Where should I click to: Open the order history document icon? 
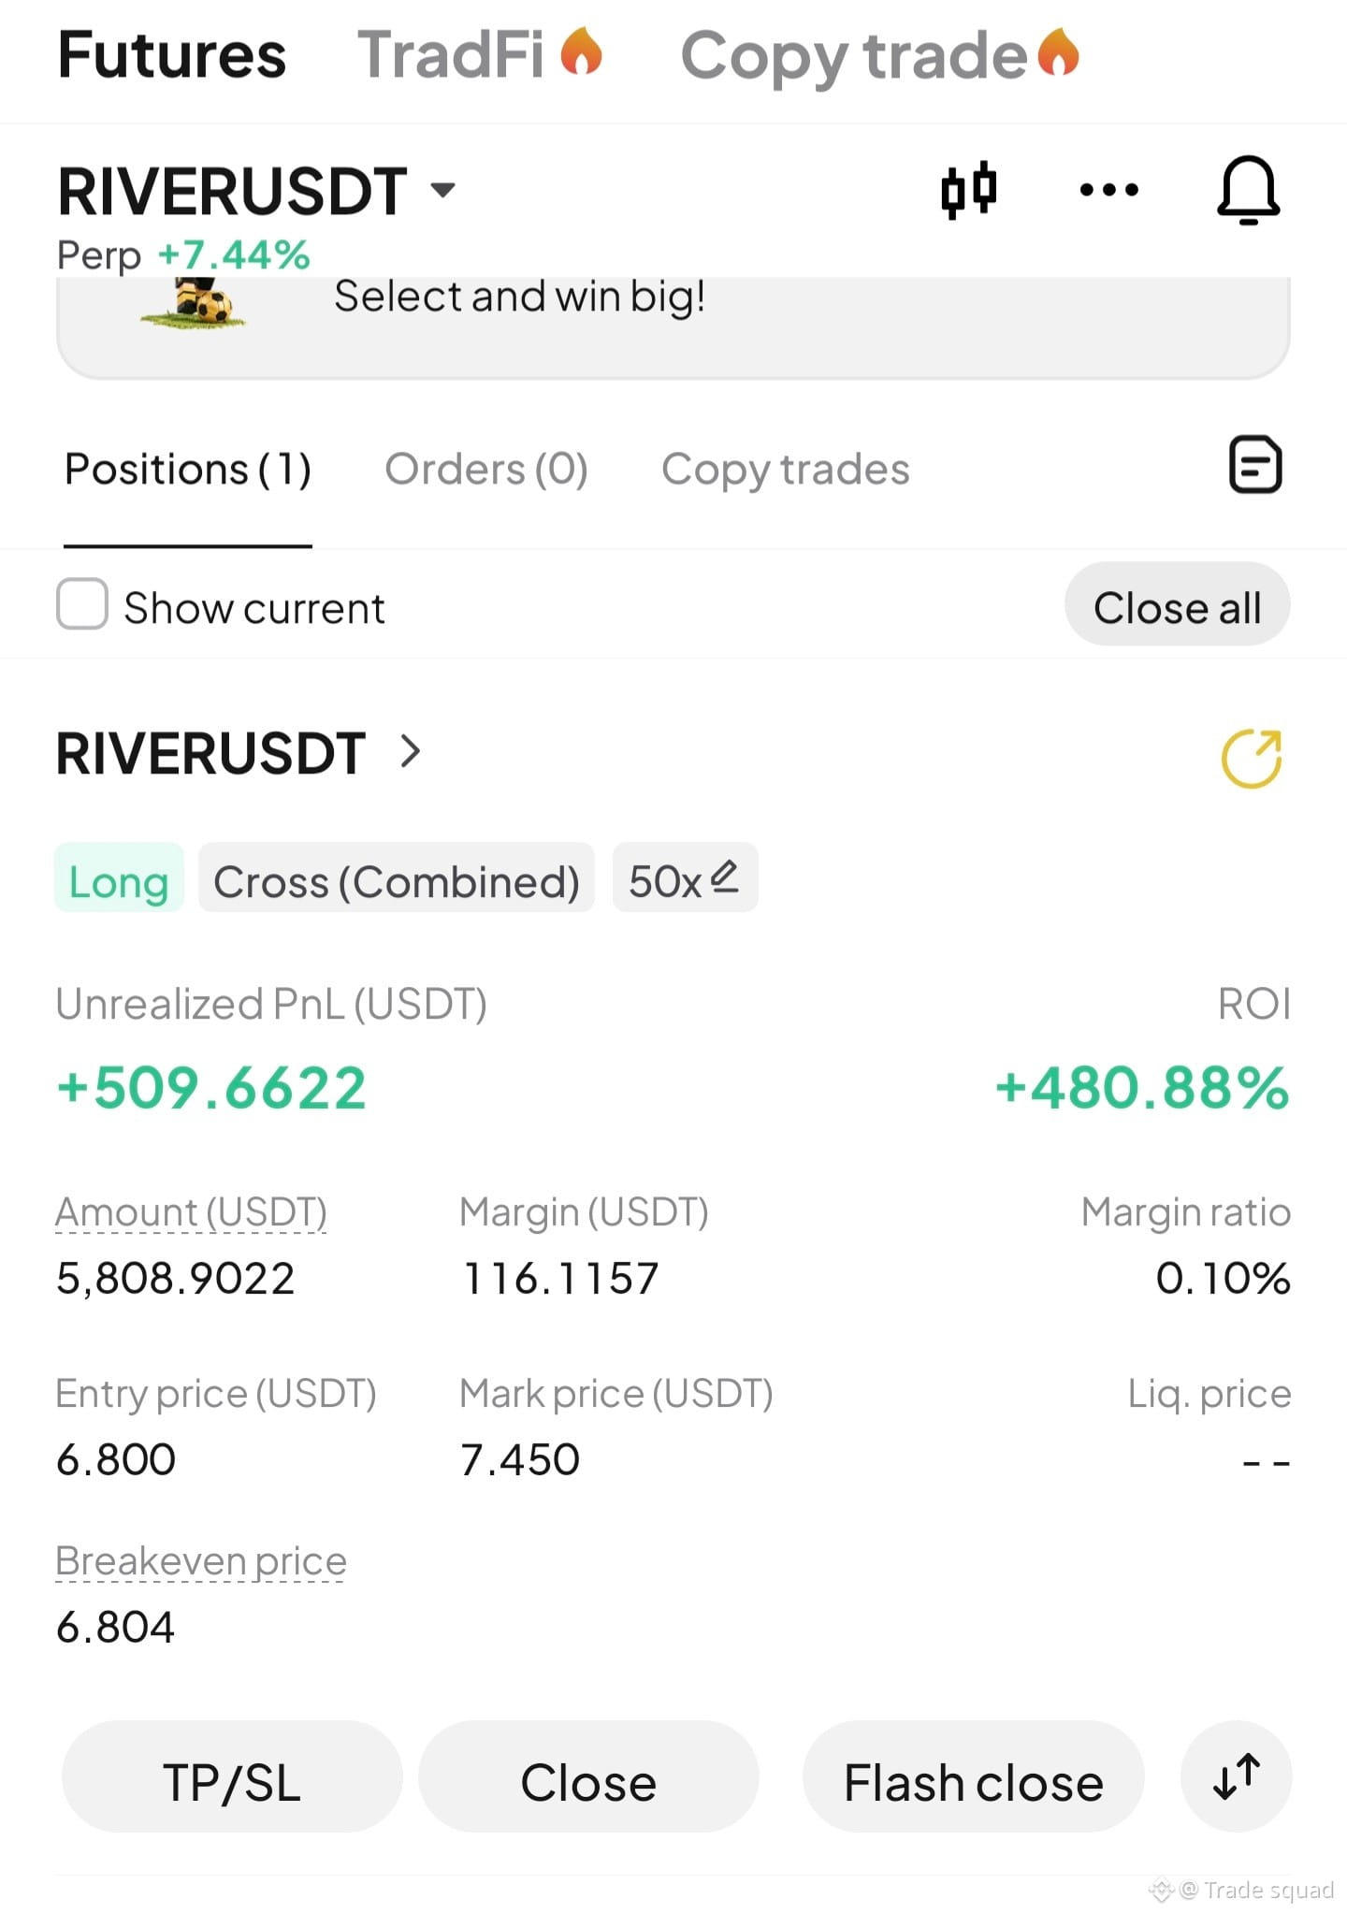point(1254,464)
